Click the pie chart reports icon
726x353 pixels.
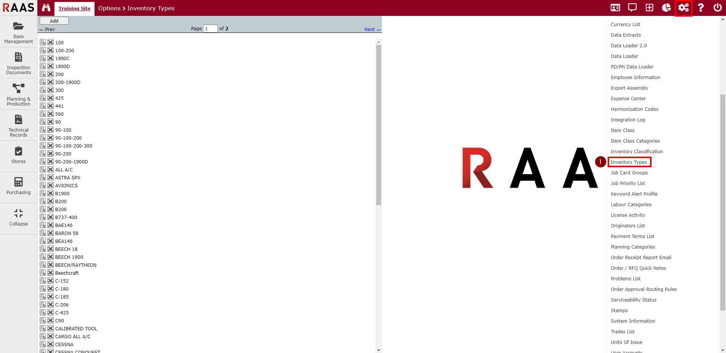(x=666, y=8)
